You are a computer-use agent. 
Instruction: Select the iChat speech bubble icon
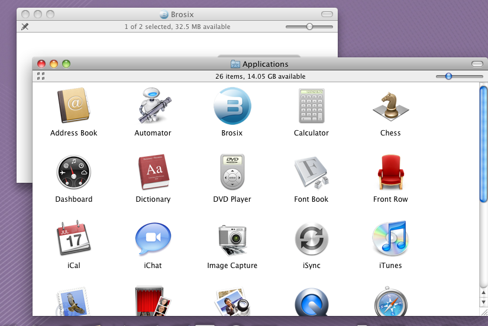(153, 239)
